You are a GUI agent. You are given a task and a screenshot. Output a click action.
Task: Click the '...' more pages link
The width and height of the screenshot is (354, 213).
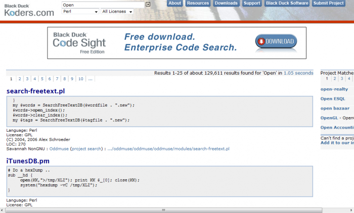(91, 79)
